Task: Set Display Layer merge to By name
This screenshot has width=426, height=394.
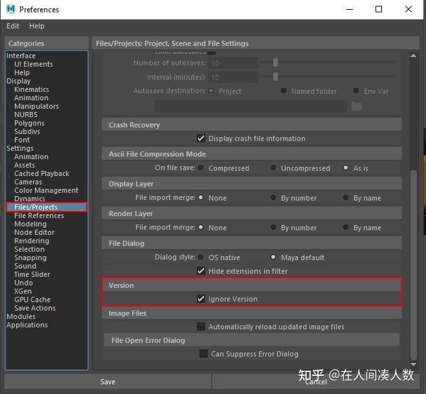Action: point(346,197)
